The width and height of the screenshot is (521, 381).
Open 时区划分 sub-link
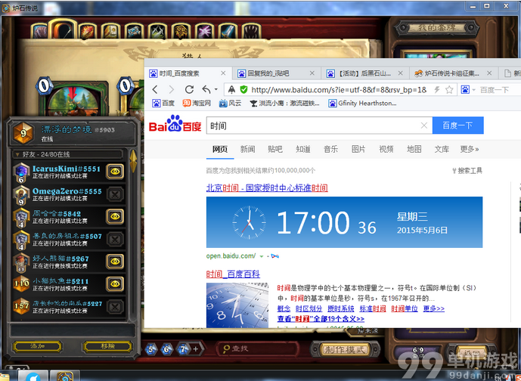309,308
